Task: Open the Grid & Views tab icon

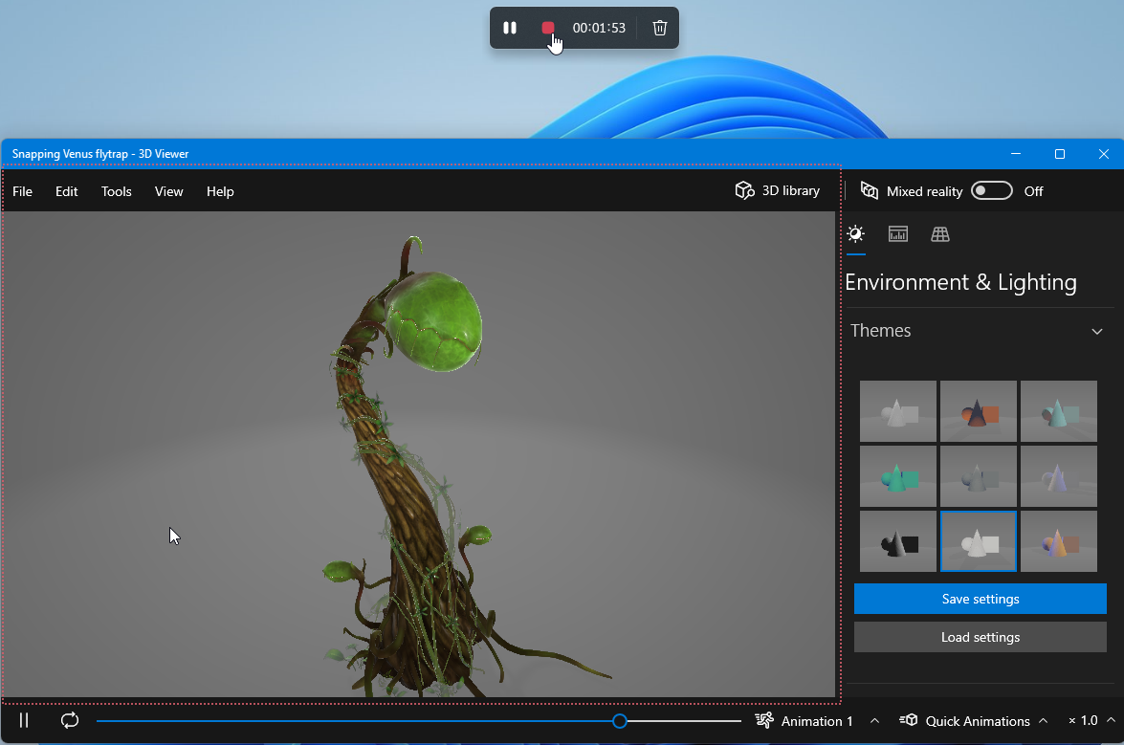Action: [940, 234]
